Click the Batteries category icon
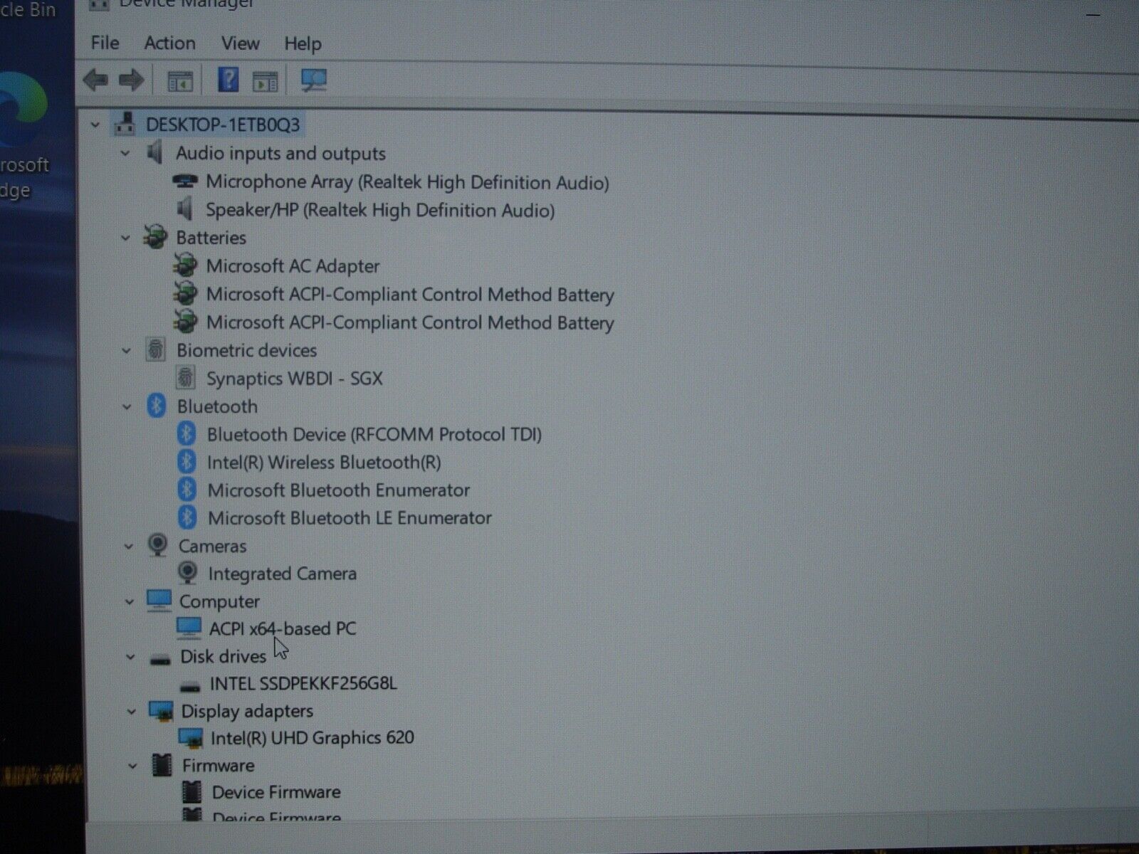The height and width of the screenshot is (854, 1139). [155, 237]
